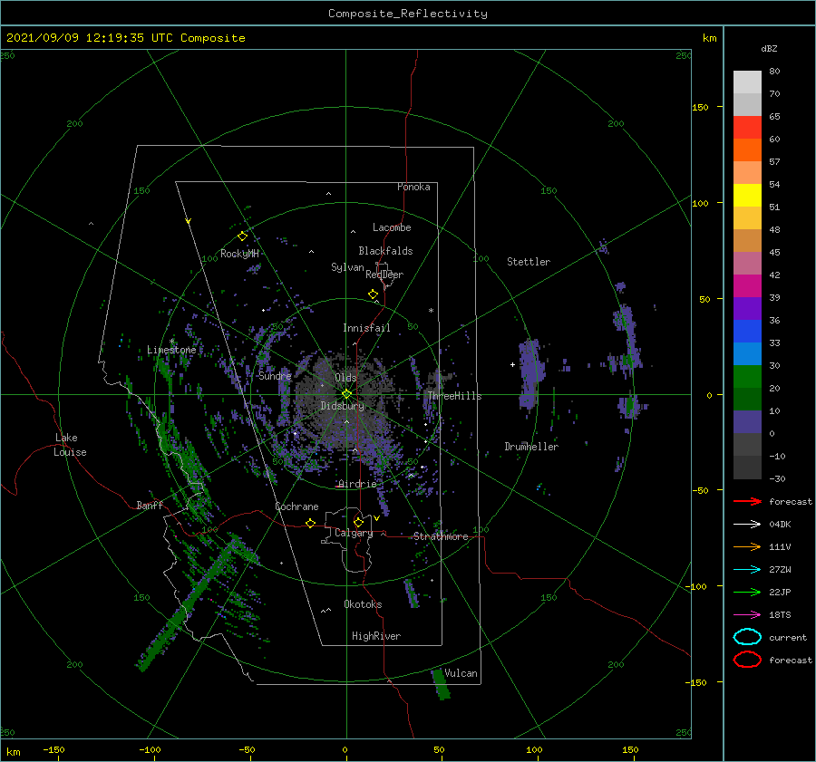
Task: Click the 0 dBZ purple-blue swatch
Action: click(x=747, y=422)
